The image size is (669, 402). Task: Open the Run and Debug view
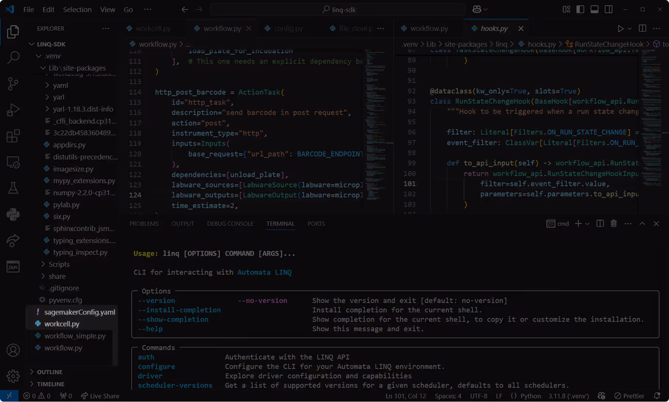coord(13,110)
